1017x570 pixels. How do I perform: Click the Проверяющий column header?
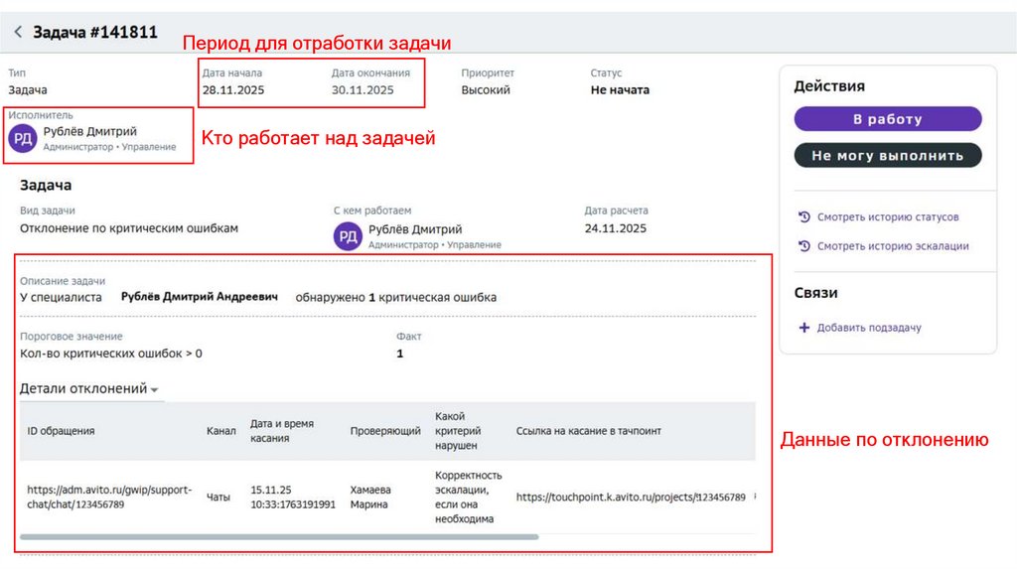pyautogui.click(x=385, y=431)
